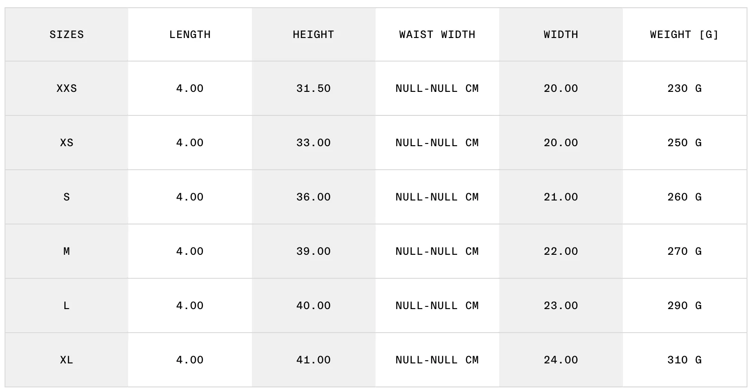Click the WIDTH column header

coord(561,34)
